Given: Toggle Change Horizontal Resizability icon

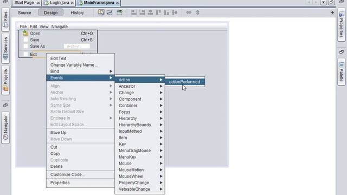Looking at the screenshot, I should 189,12.
